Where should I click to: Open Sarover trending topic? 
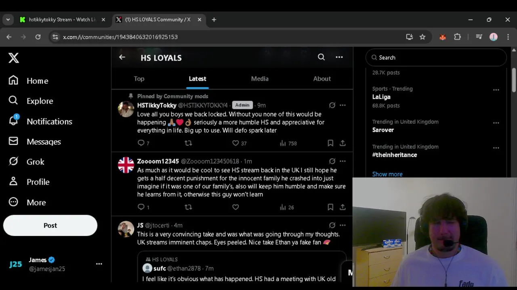tap(383, 130)
